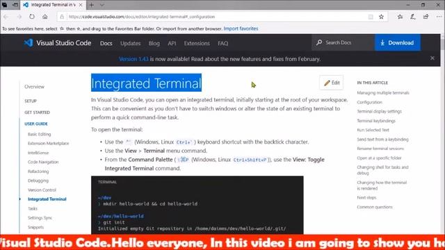
Task: Open the Updates navigation item
Action: [x=130, y=43]
